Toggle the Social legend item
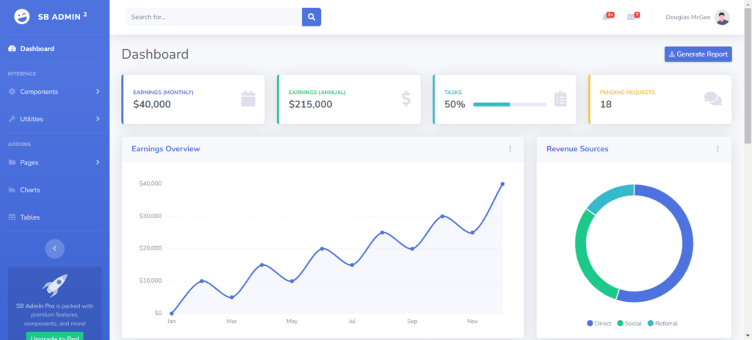Image resolution: width=752 pixels, height=340 pixels. click(x=629, y=323)
